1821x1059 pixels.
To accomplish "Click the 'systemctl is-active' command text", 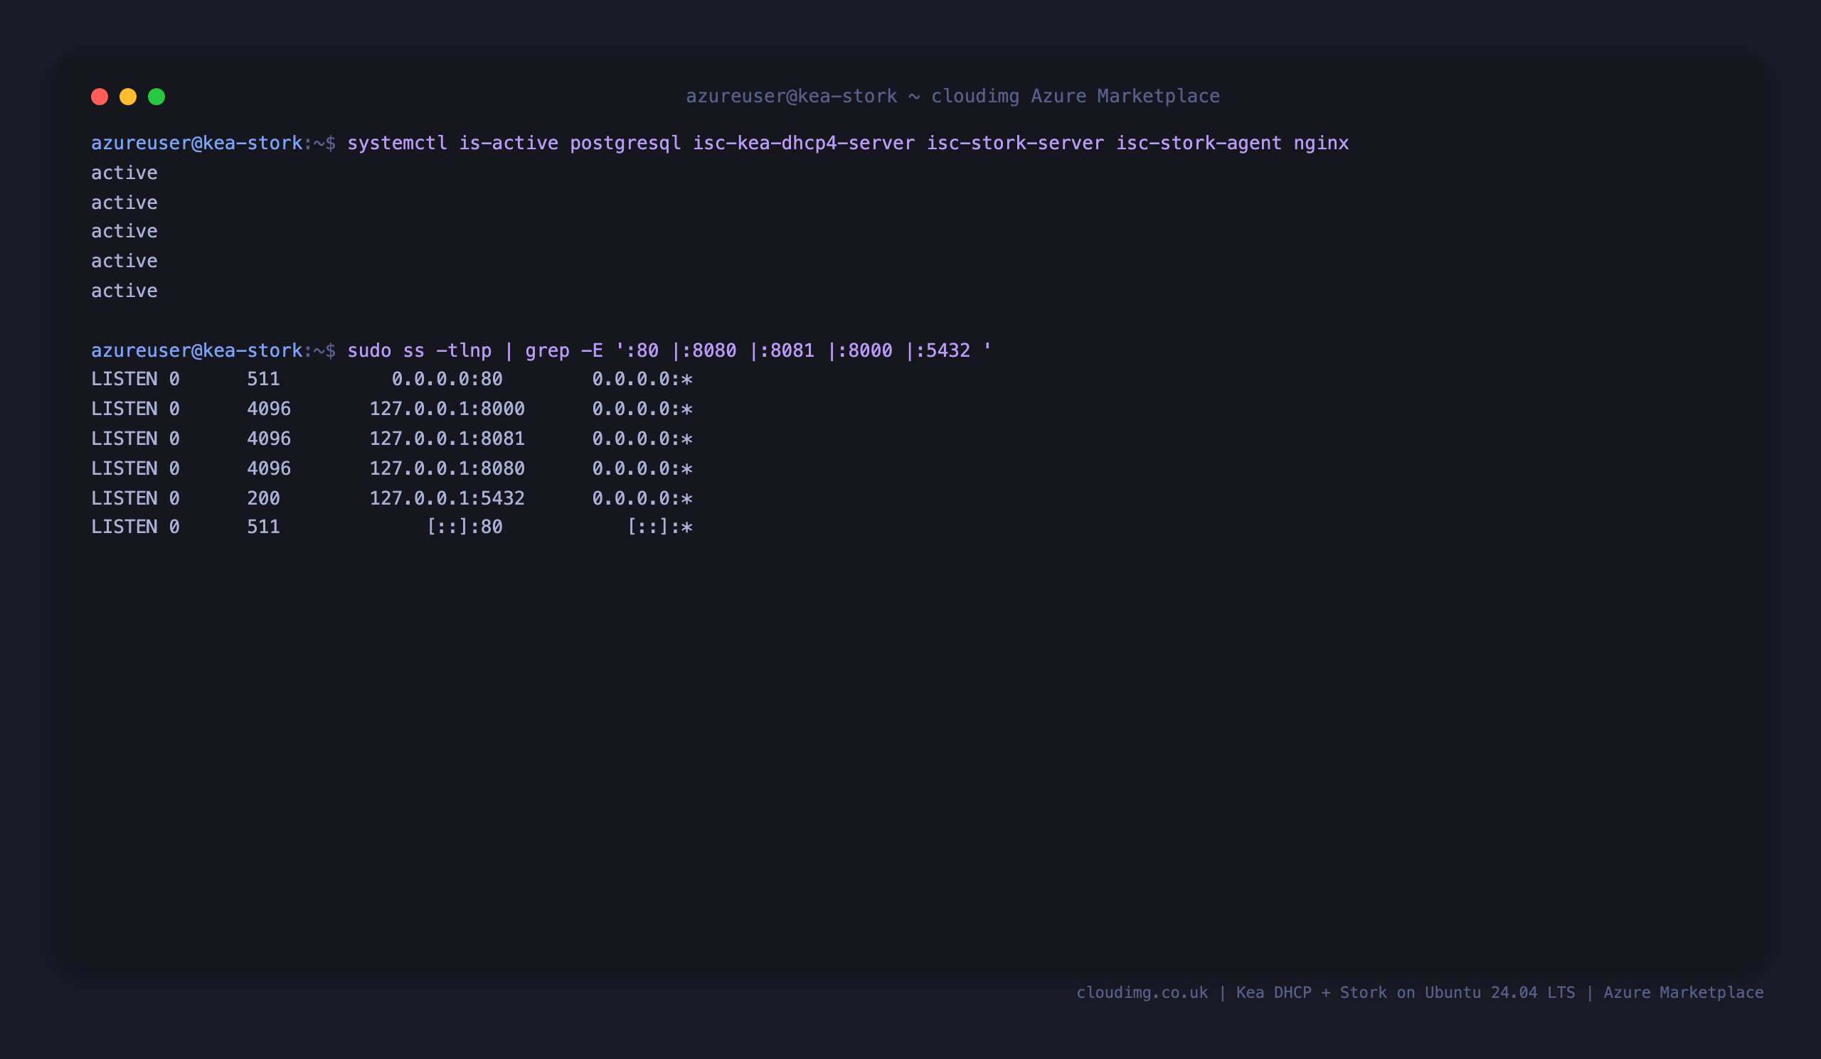I will click(x=453, y=143).
